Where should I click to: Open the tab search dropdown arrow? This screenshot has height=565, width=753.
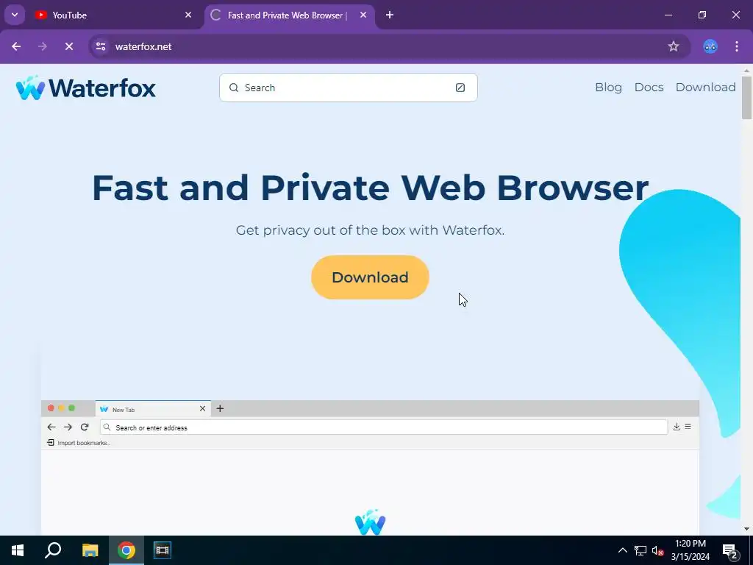click(15, 15)
